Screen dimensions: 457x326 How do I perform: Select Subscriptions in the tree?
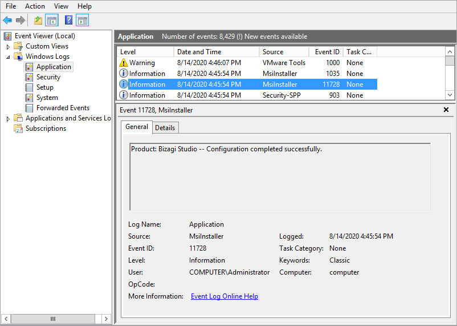click(x=46, y=128)
